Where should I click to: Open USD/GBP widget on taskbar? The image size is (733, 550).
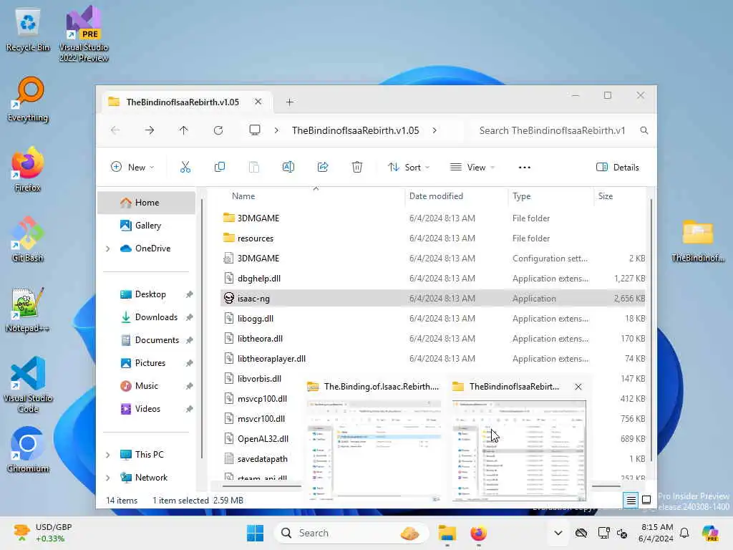43,533
